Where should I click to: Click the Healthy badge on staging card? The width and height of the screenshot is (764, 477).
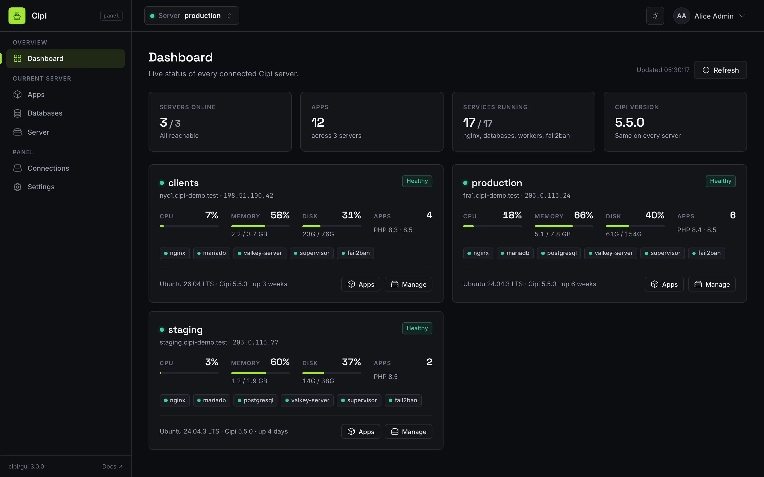(x=417, y=328)
